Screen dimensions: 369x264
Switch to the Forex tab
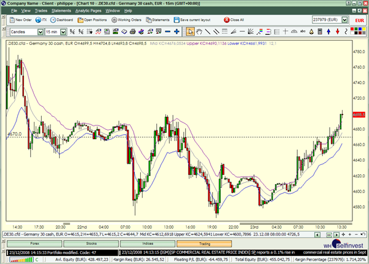[34, 244]
